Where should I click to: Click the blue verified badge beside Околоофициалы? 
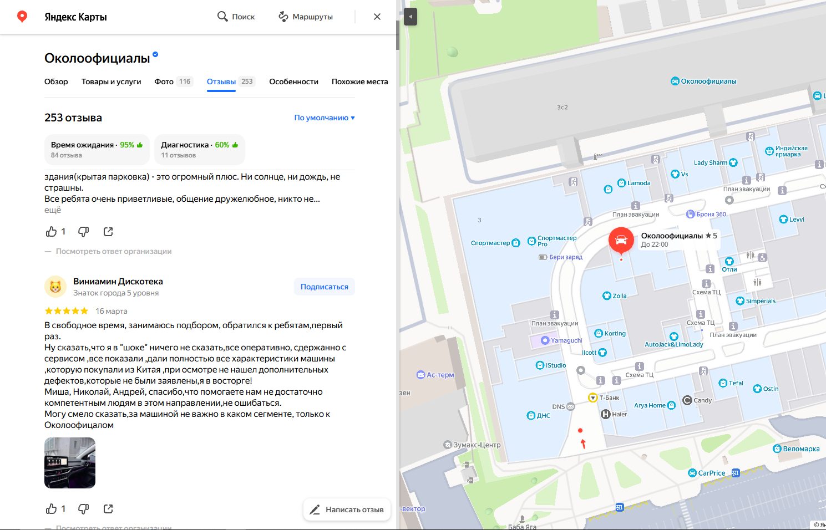[x=155, y=54]
